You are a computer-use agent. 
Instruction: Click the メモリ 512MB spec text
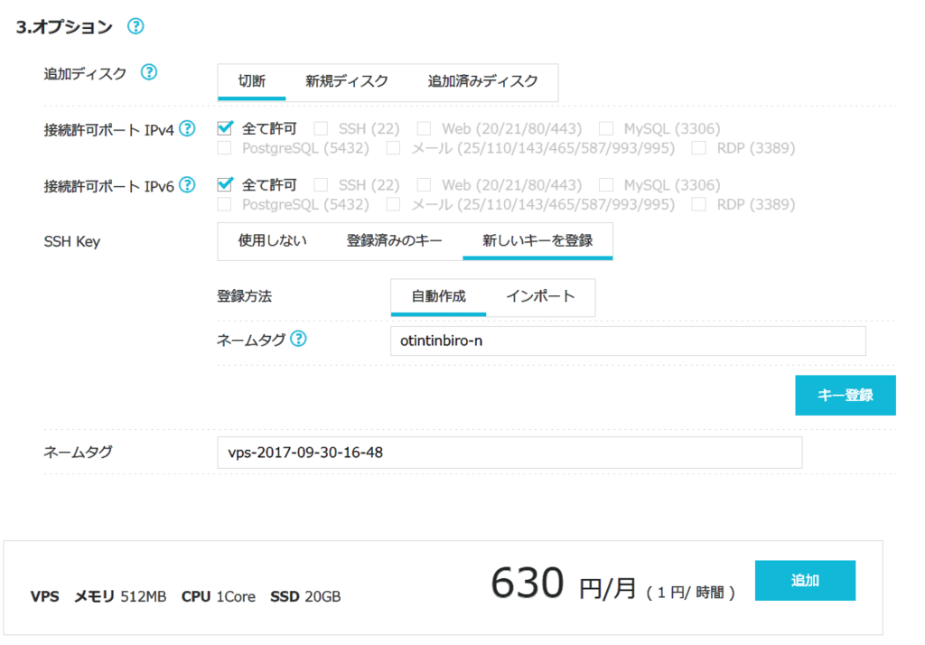120,596
